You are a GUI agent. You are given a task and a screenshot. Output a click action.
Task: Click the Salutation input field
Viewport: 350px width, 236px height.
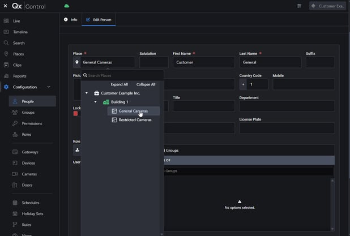(x=154, y=62)
